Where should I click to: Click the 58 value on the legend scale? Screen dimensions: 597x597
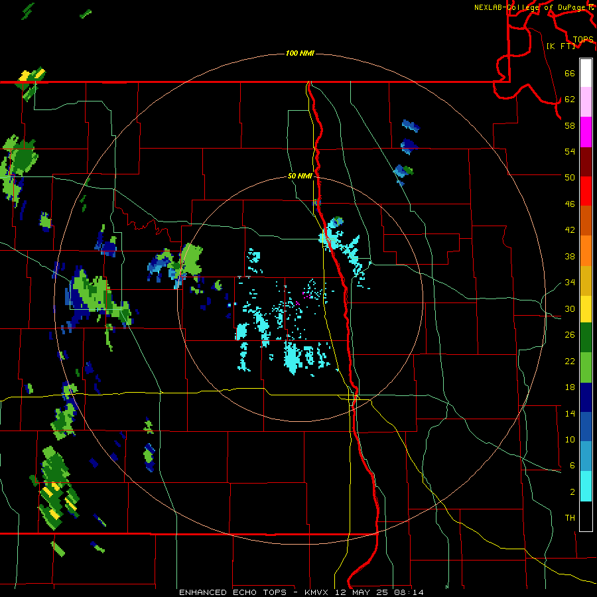(570, 125)
